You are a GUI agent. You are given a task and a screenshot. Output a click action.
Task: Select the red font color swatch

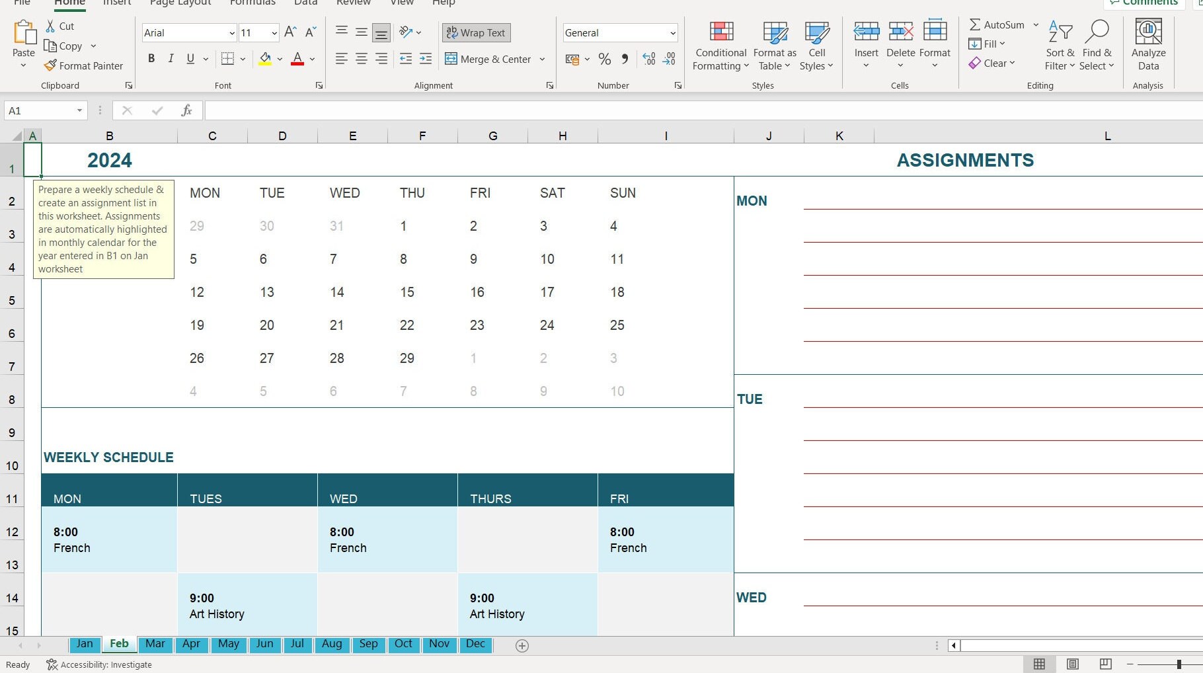click(x=297, y=61)
